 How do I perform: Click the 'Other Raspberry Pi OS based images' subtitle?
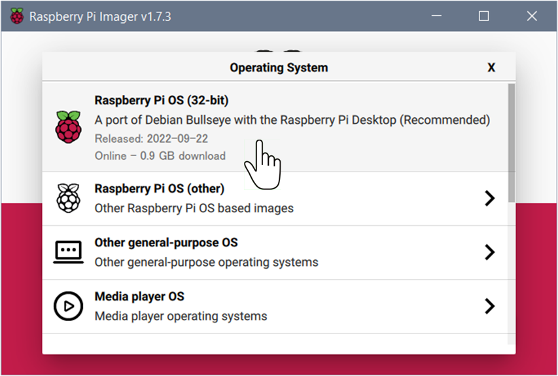point(194,208)
